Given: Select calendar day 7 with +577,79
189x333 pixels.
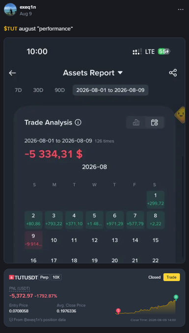Looking at the screenshot, I should [x=135, y=220].
